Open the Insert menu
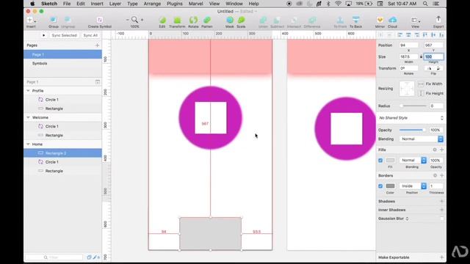 (x=97, y=4)
